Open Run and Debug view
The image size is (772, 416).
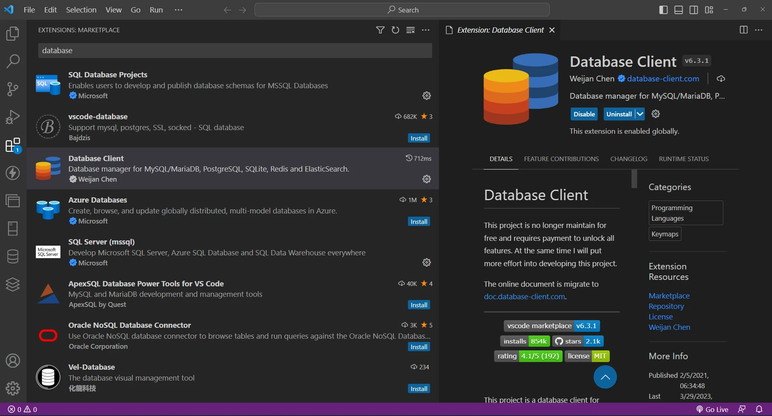[x=12, y=117]
